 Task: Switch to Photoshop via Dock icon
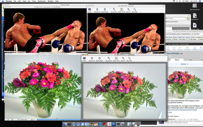click(114, 124)
